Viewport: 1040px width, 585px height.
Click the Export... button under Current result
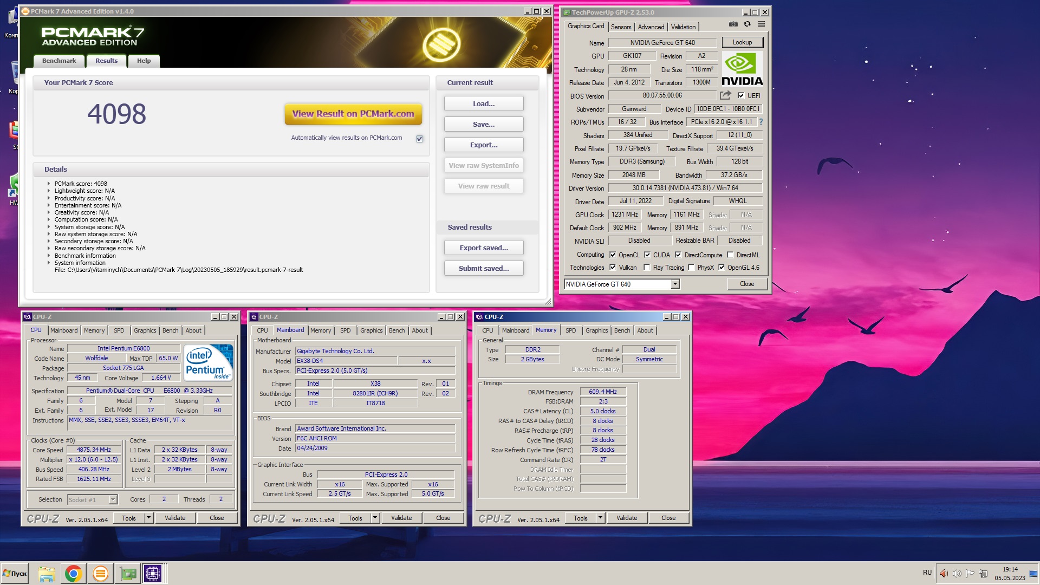pyautogui.click(x=484, y=145)
